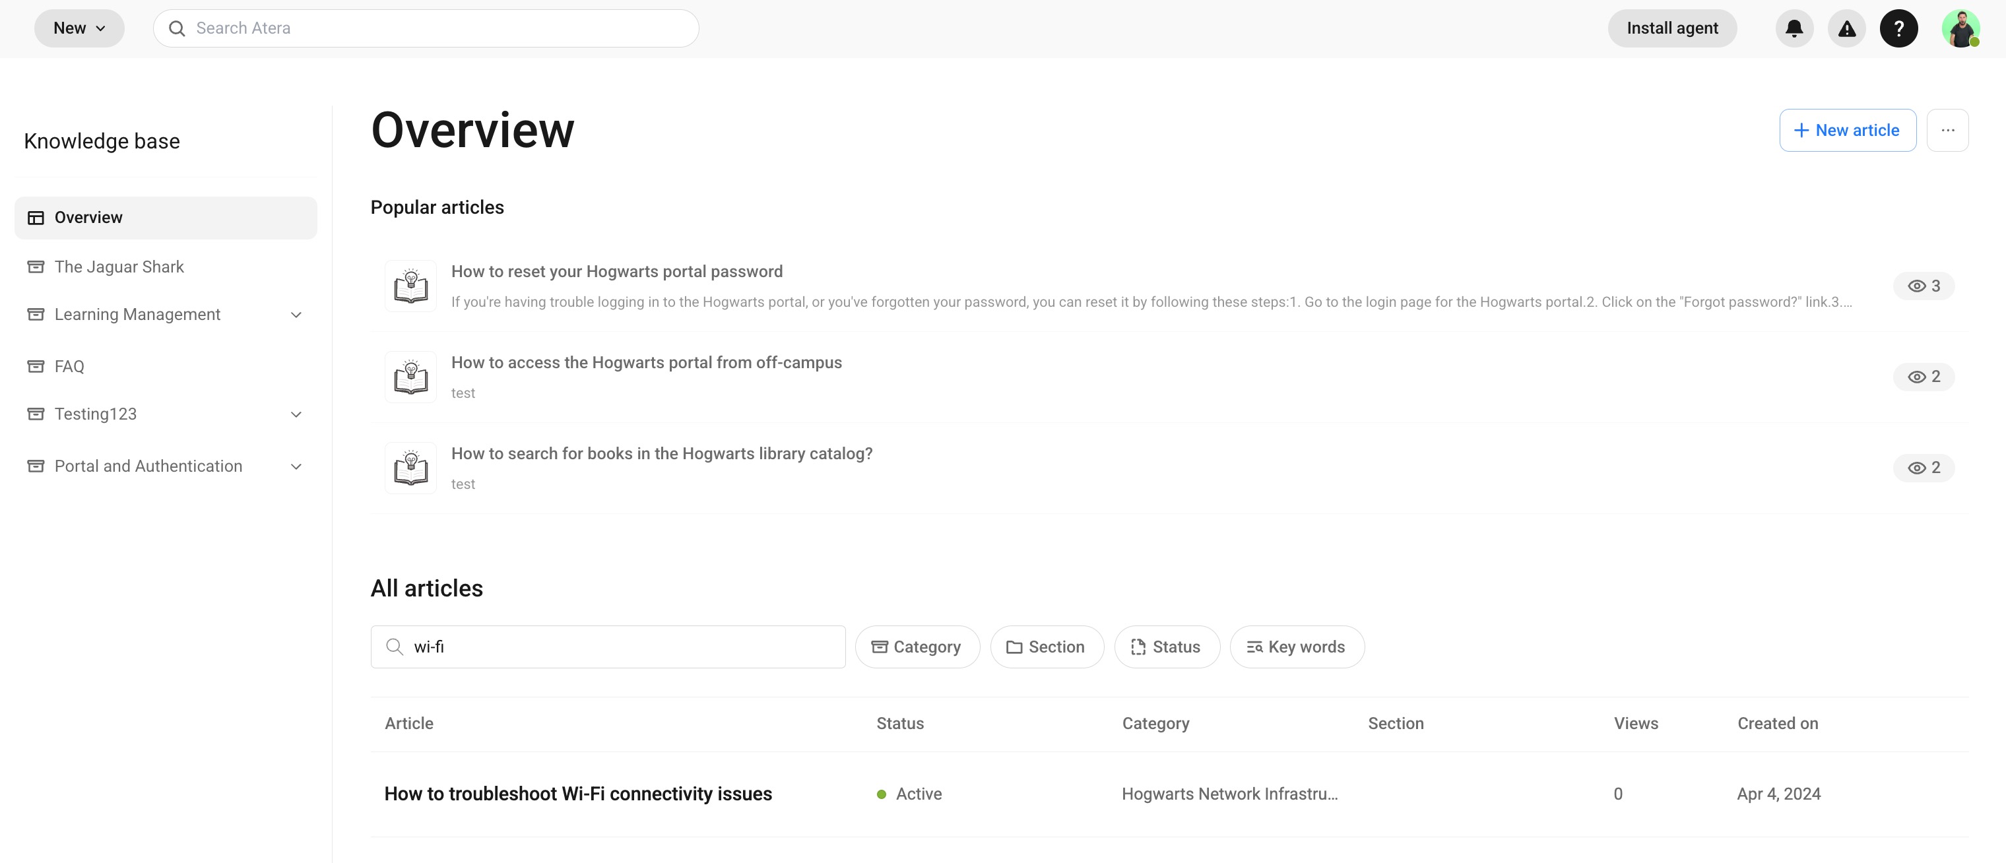Open the Section filter
2006x863 pixels.
[x=1047, y=647]
